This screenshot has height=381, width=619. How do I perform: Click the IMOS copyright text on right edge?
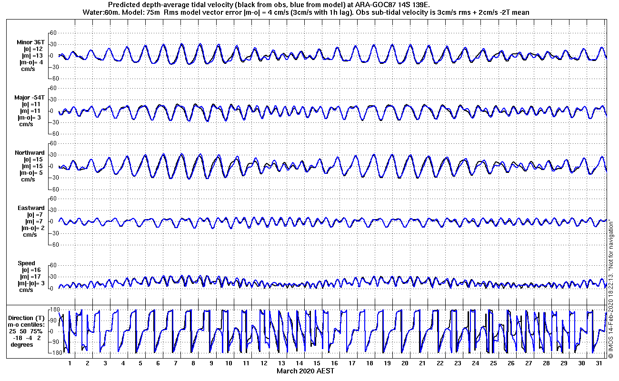tap(611, 288)
